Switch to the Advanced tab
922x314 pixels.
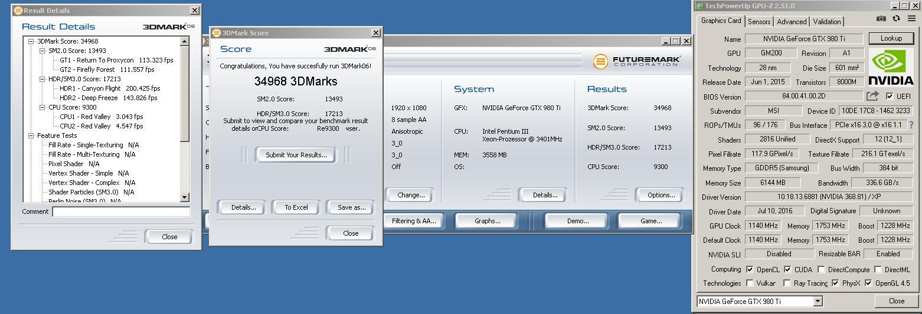click(x=792, y=22)
